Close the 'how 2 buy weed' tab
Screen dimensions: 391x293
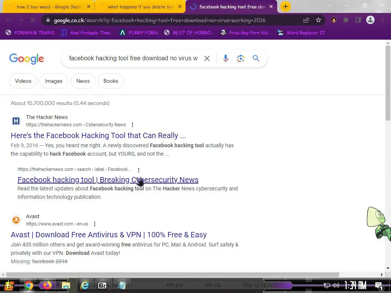[x=89, y=7]
